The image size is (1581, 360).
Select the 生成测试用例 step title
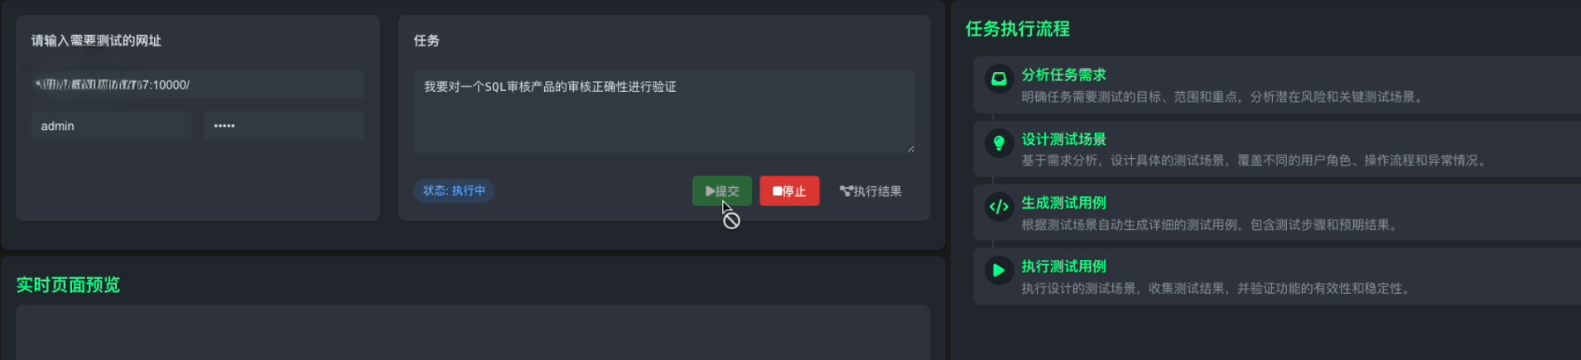coord(1063,203)
